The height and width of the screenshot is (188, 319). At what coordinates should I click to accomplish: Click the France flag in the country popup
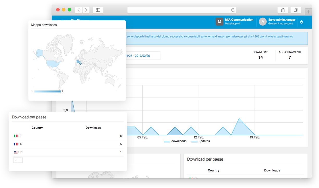pos(16,144)
